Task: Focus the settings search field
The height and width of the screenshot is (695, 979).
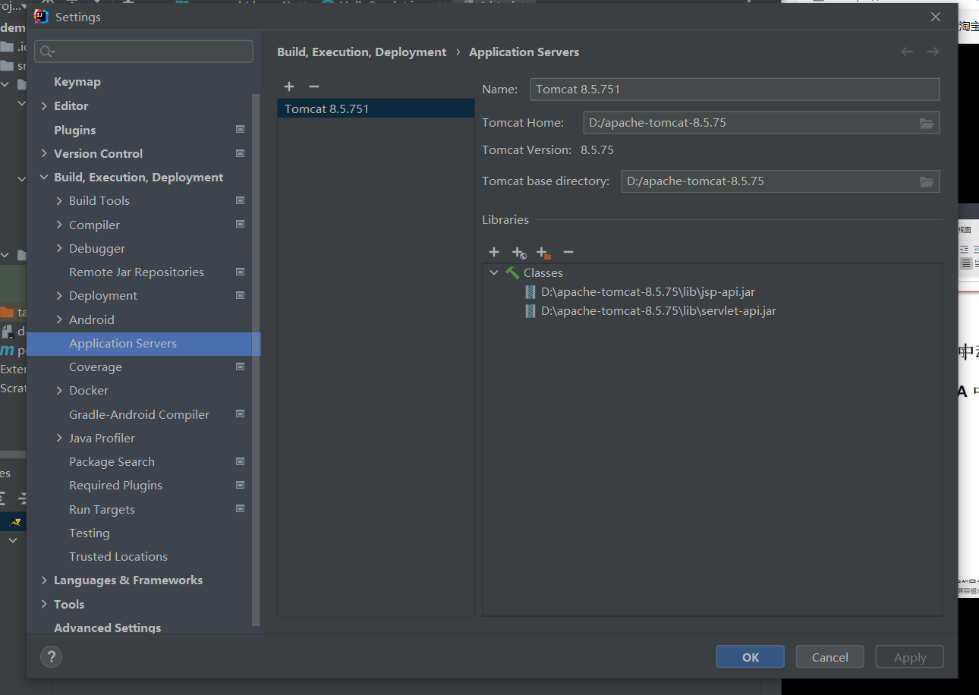Action: coord(143,52)
